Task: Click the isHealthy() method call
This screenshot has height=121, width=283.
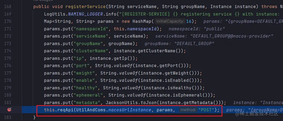Action: (182, 88)
